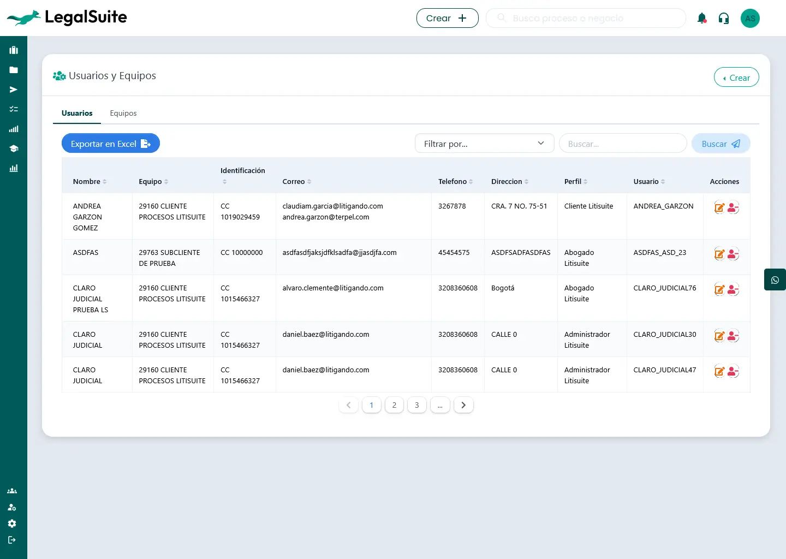Edit the ANDREA GARZON GOMEZ user row
786x559 pixels.
[719, 207]
